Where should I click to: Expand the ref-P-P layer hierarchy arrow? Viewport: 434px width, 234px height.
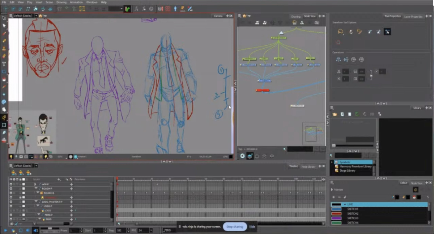(x=35, y=184)
